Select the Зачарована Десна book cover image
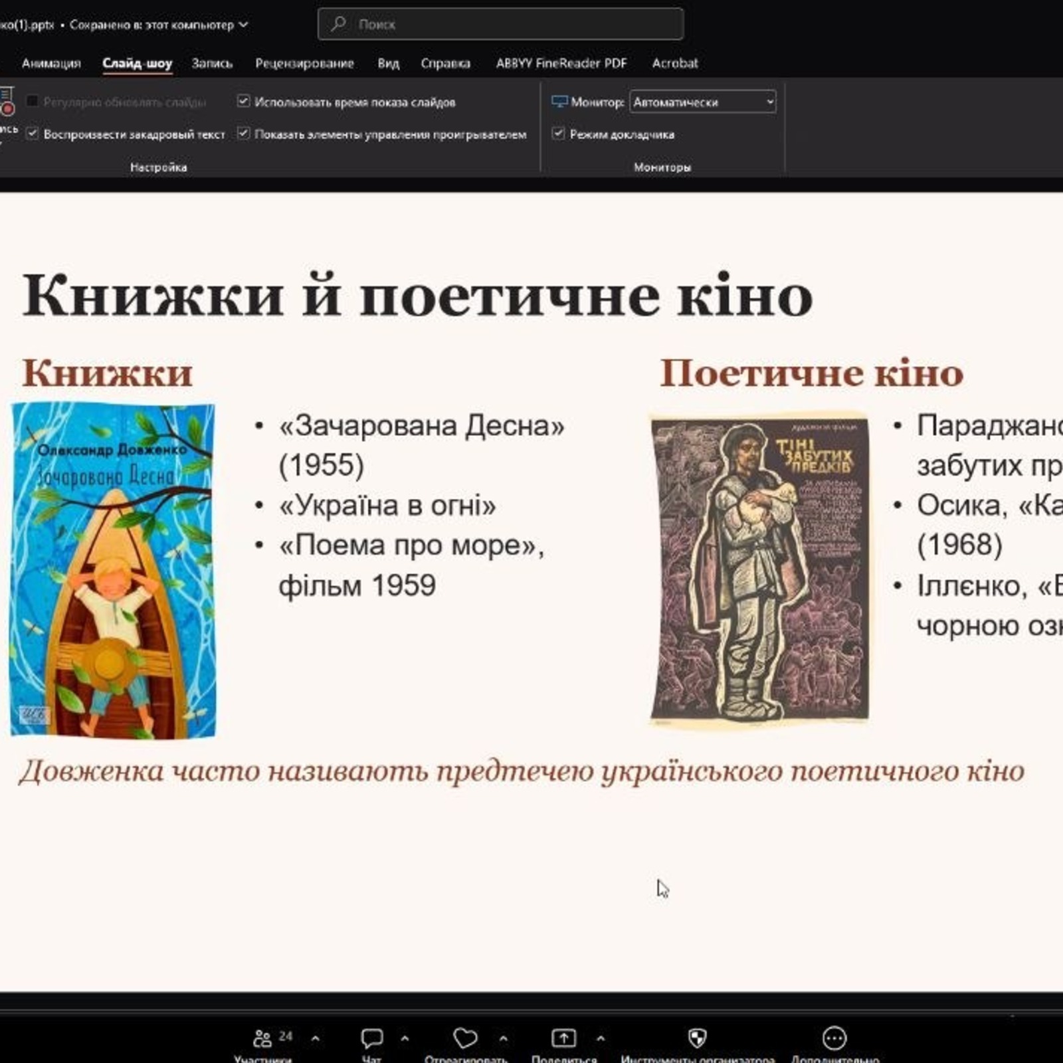The height and width of the screenshot is (1063, 1063). (x=113, y=570)
